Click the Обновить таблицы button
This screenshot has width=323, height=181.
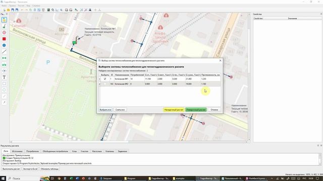(x=49, y=169)
